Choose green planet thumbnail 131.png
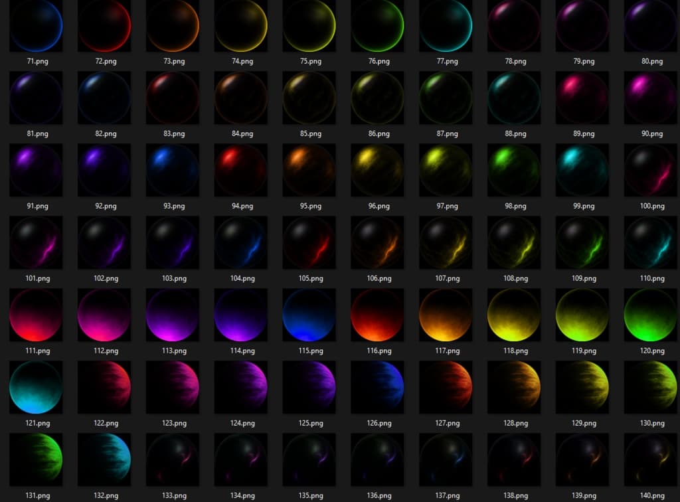Screen dimensions: 680x502 coord(36,460)
